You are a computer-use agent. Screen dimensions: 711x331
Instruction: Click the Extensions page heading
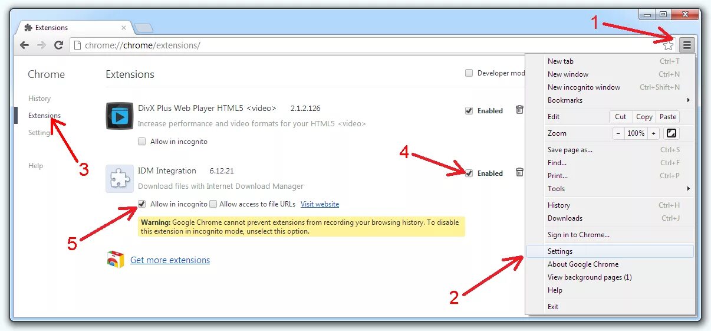pos(130,74)
